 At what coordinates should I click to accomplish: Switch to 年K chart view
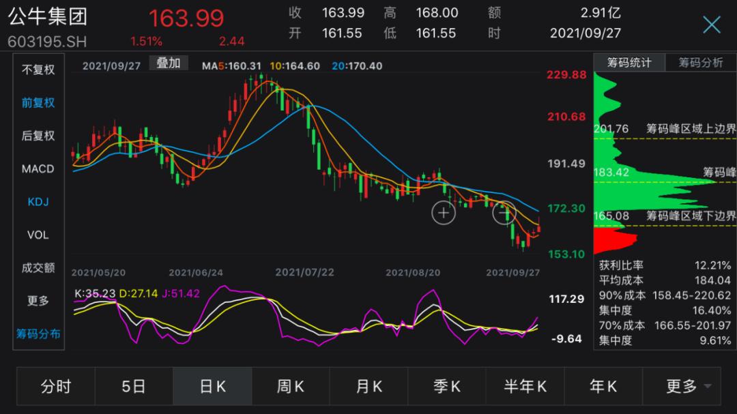click(603, 386)
